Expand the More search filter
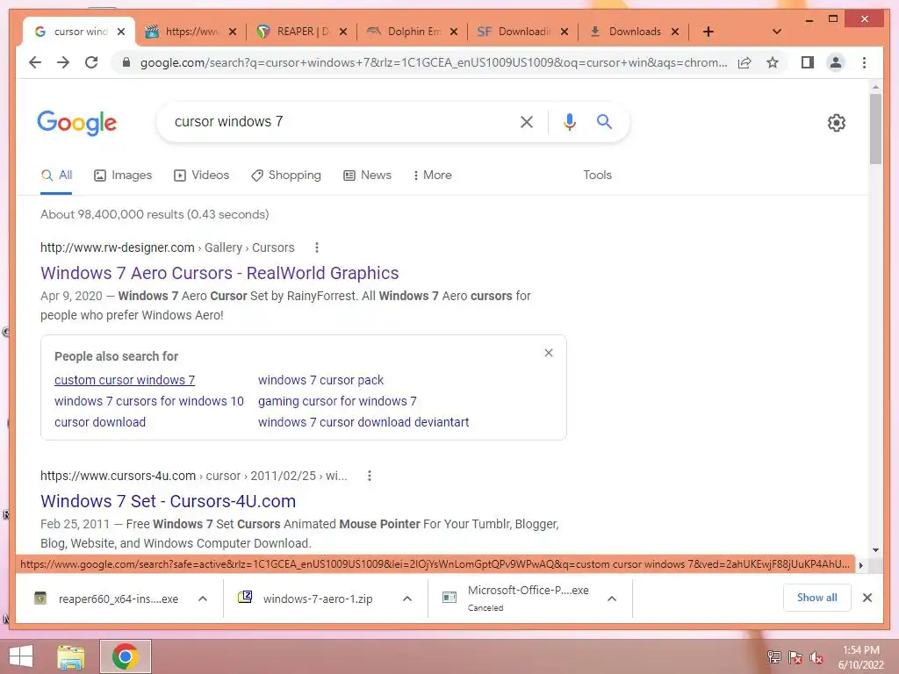The width and height of the screenshot is (899, 674). tap(432, 175)
